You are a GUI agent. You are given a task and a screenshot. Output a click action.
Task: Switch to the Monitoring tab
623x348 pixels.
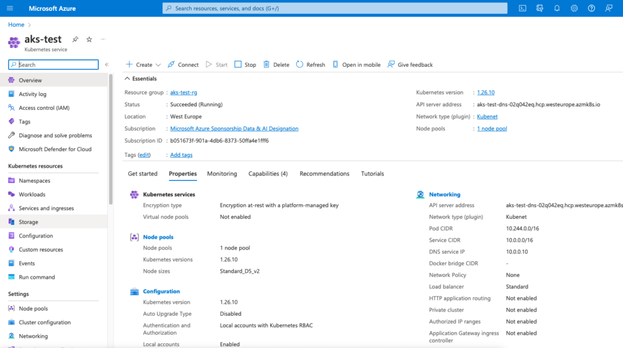[x=221, y=174]
